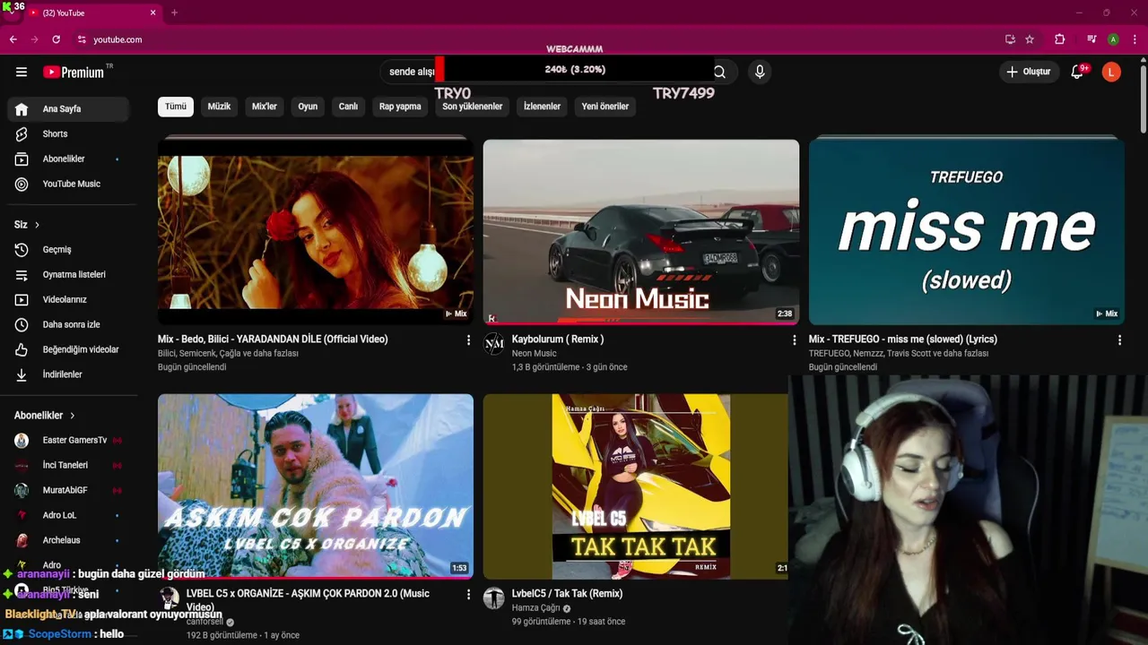
Task: Reload the YouTube page
Action: pos(57,39)
